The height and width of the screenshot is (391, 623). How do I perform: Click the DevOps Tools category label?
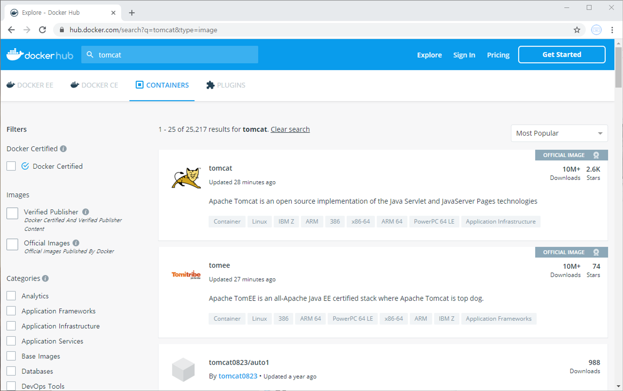pos(43,386)
